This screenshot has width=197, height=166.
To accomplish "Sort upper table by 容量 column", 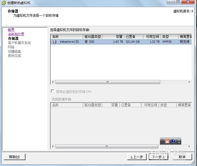I will pyautogui.click(x=113, y=37).
